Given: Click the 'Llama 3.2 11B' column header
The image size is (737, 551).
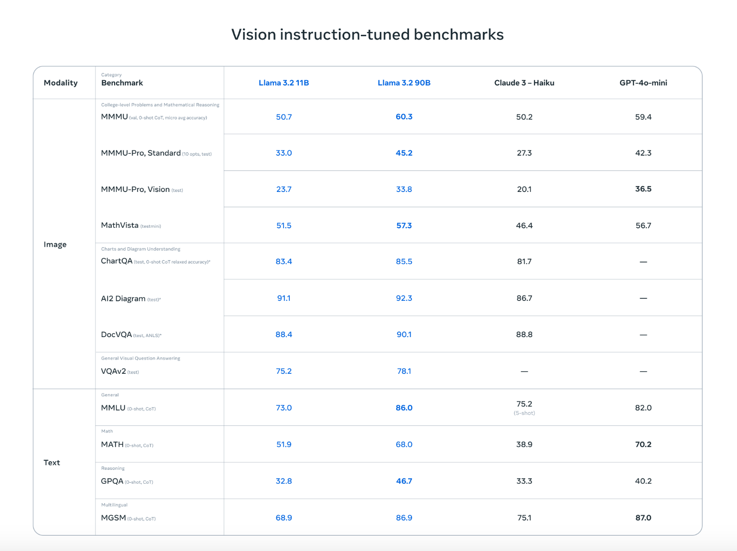Looking at the screenshot, I should point(284,83).
